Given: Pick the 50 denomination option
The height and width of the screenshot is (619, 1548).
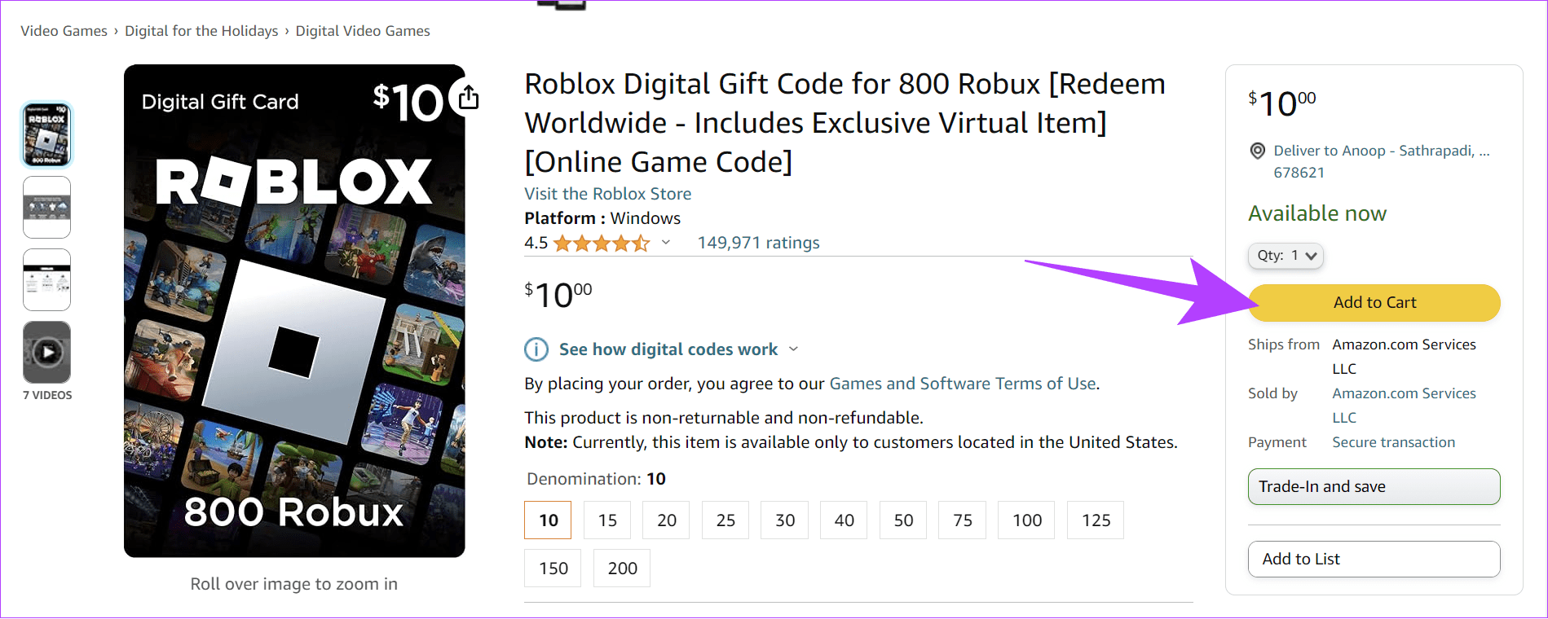Looking at the screenshot, I should tap(903, 520).
